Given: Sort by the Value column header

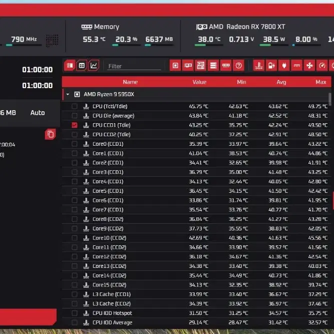Looking at the screenshot, I should tap(199, 82).
